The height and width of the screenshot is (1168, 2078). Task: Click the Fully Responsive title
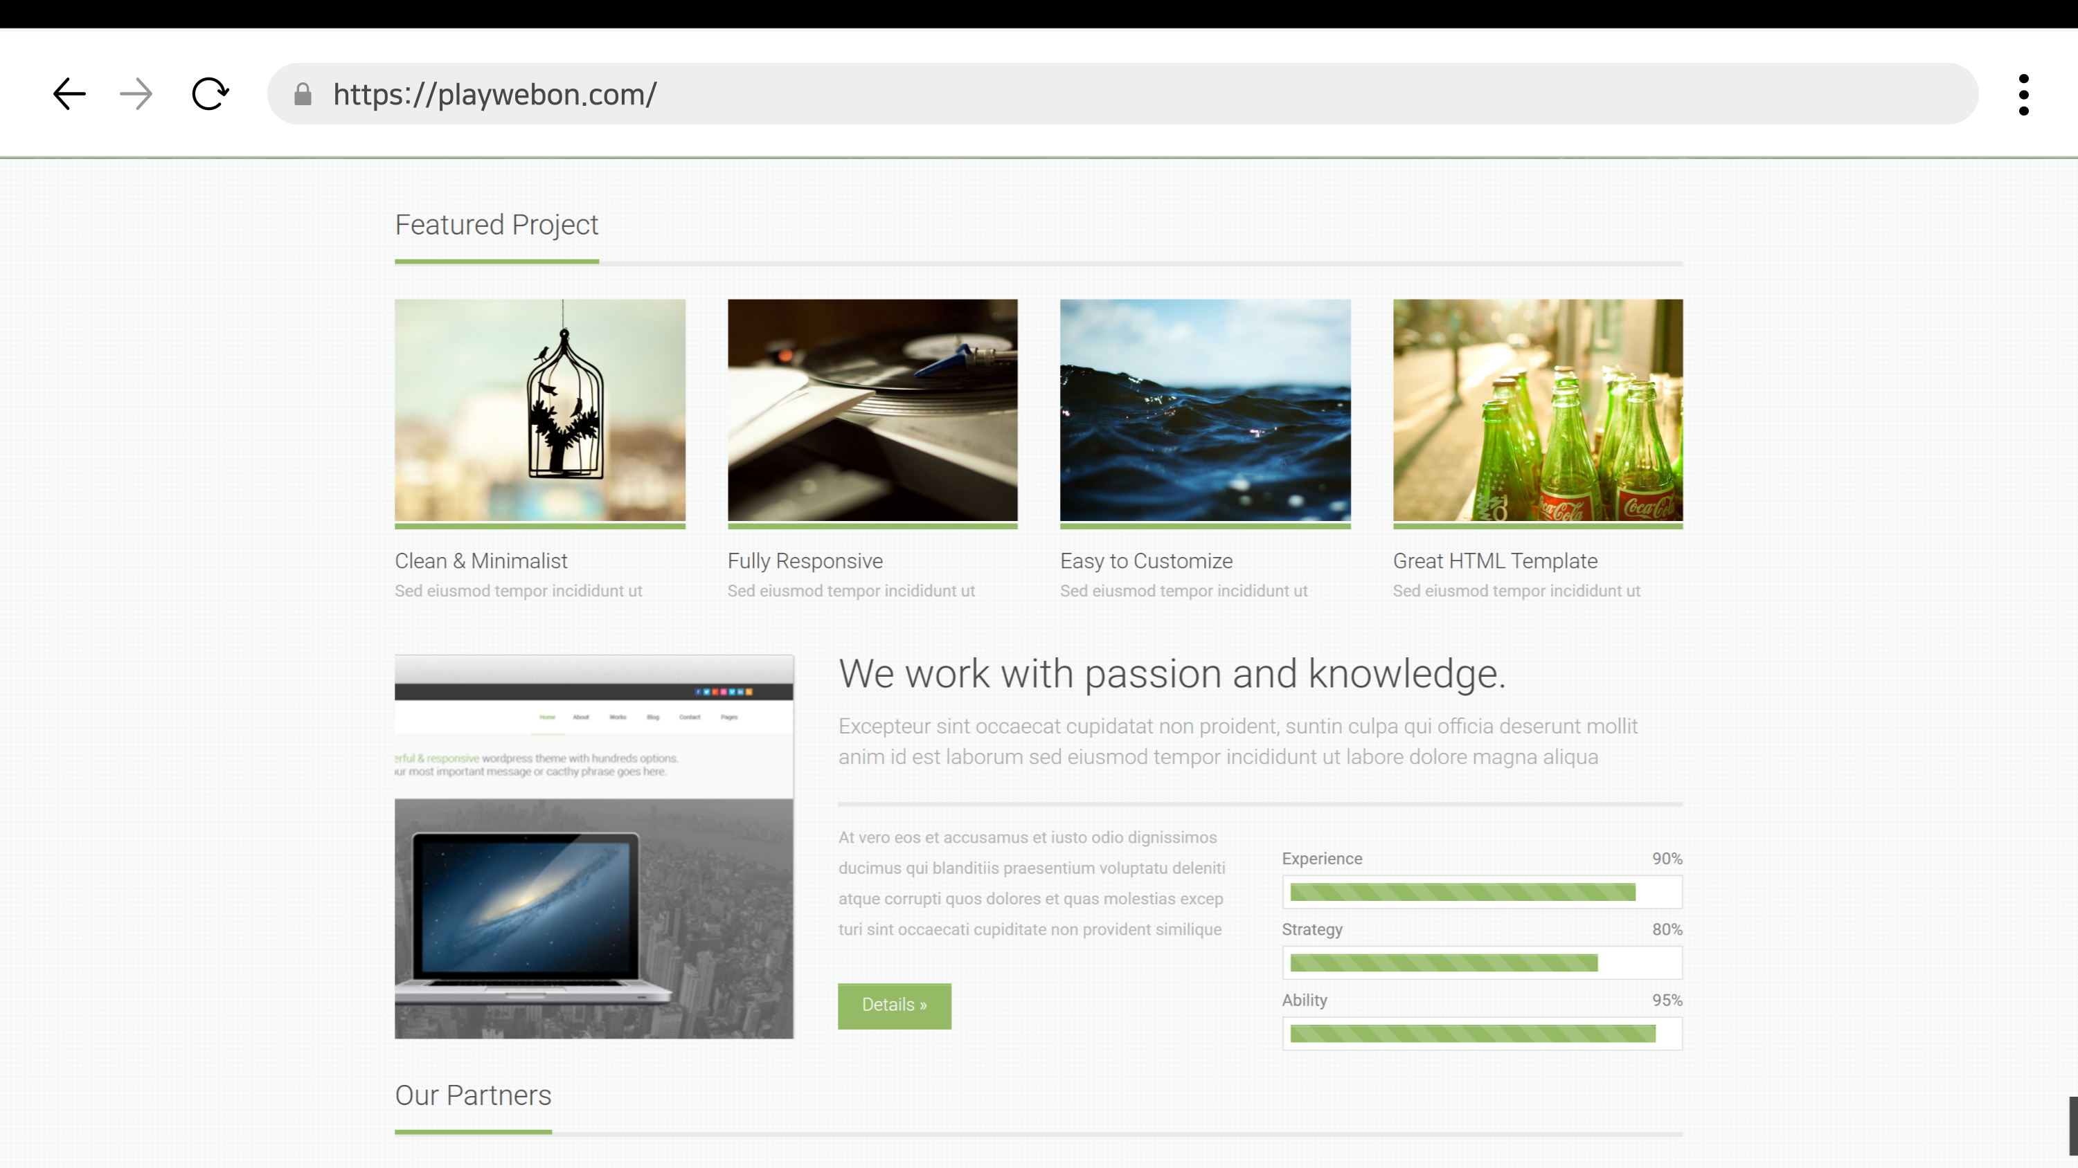[x=804, y=561]
